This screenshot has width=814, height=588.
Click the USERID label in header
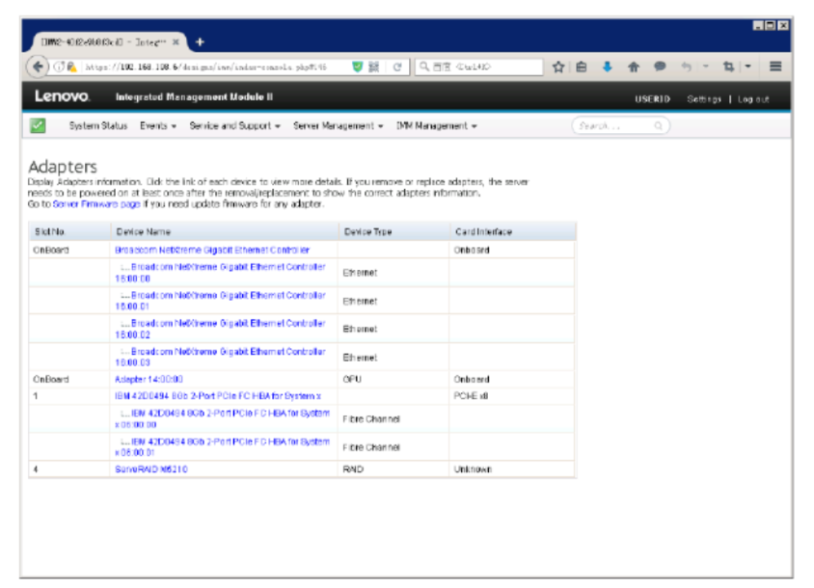pyautogui.click(x=652, y=98)
